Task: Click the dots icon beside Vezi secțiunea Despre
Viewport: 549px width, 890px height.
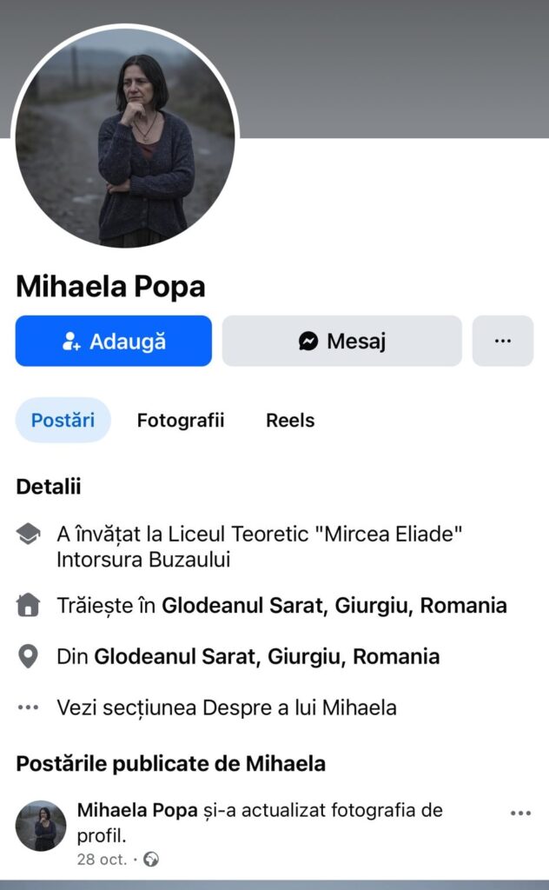Action: pyautogui.click(x=29, y=707)
